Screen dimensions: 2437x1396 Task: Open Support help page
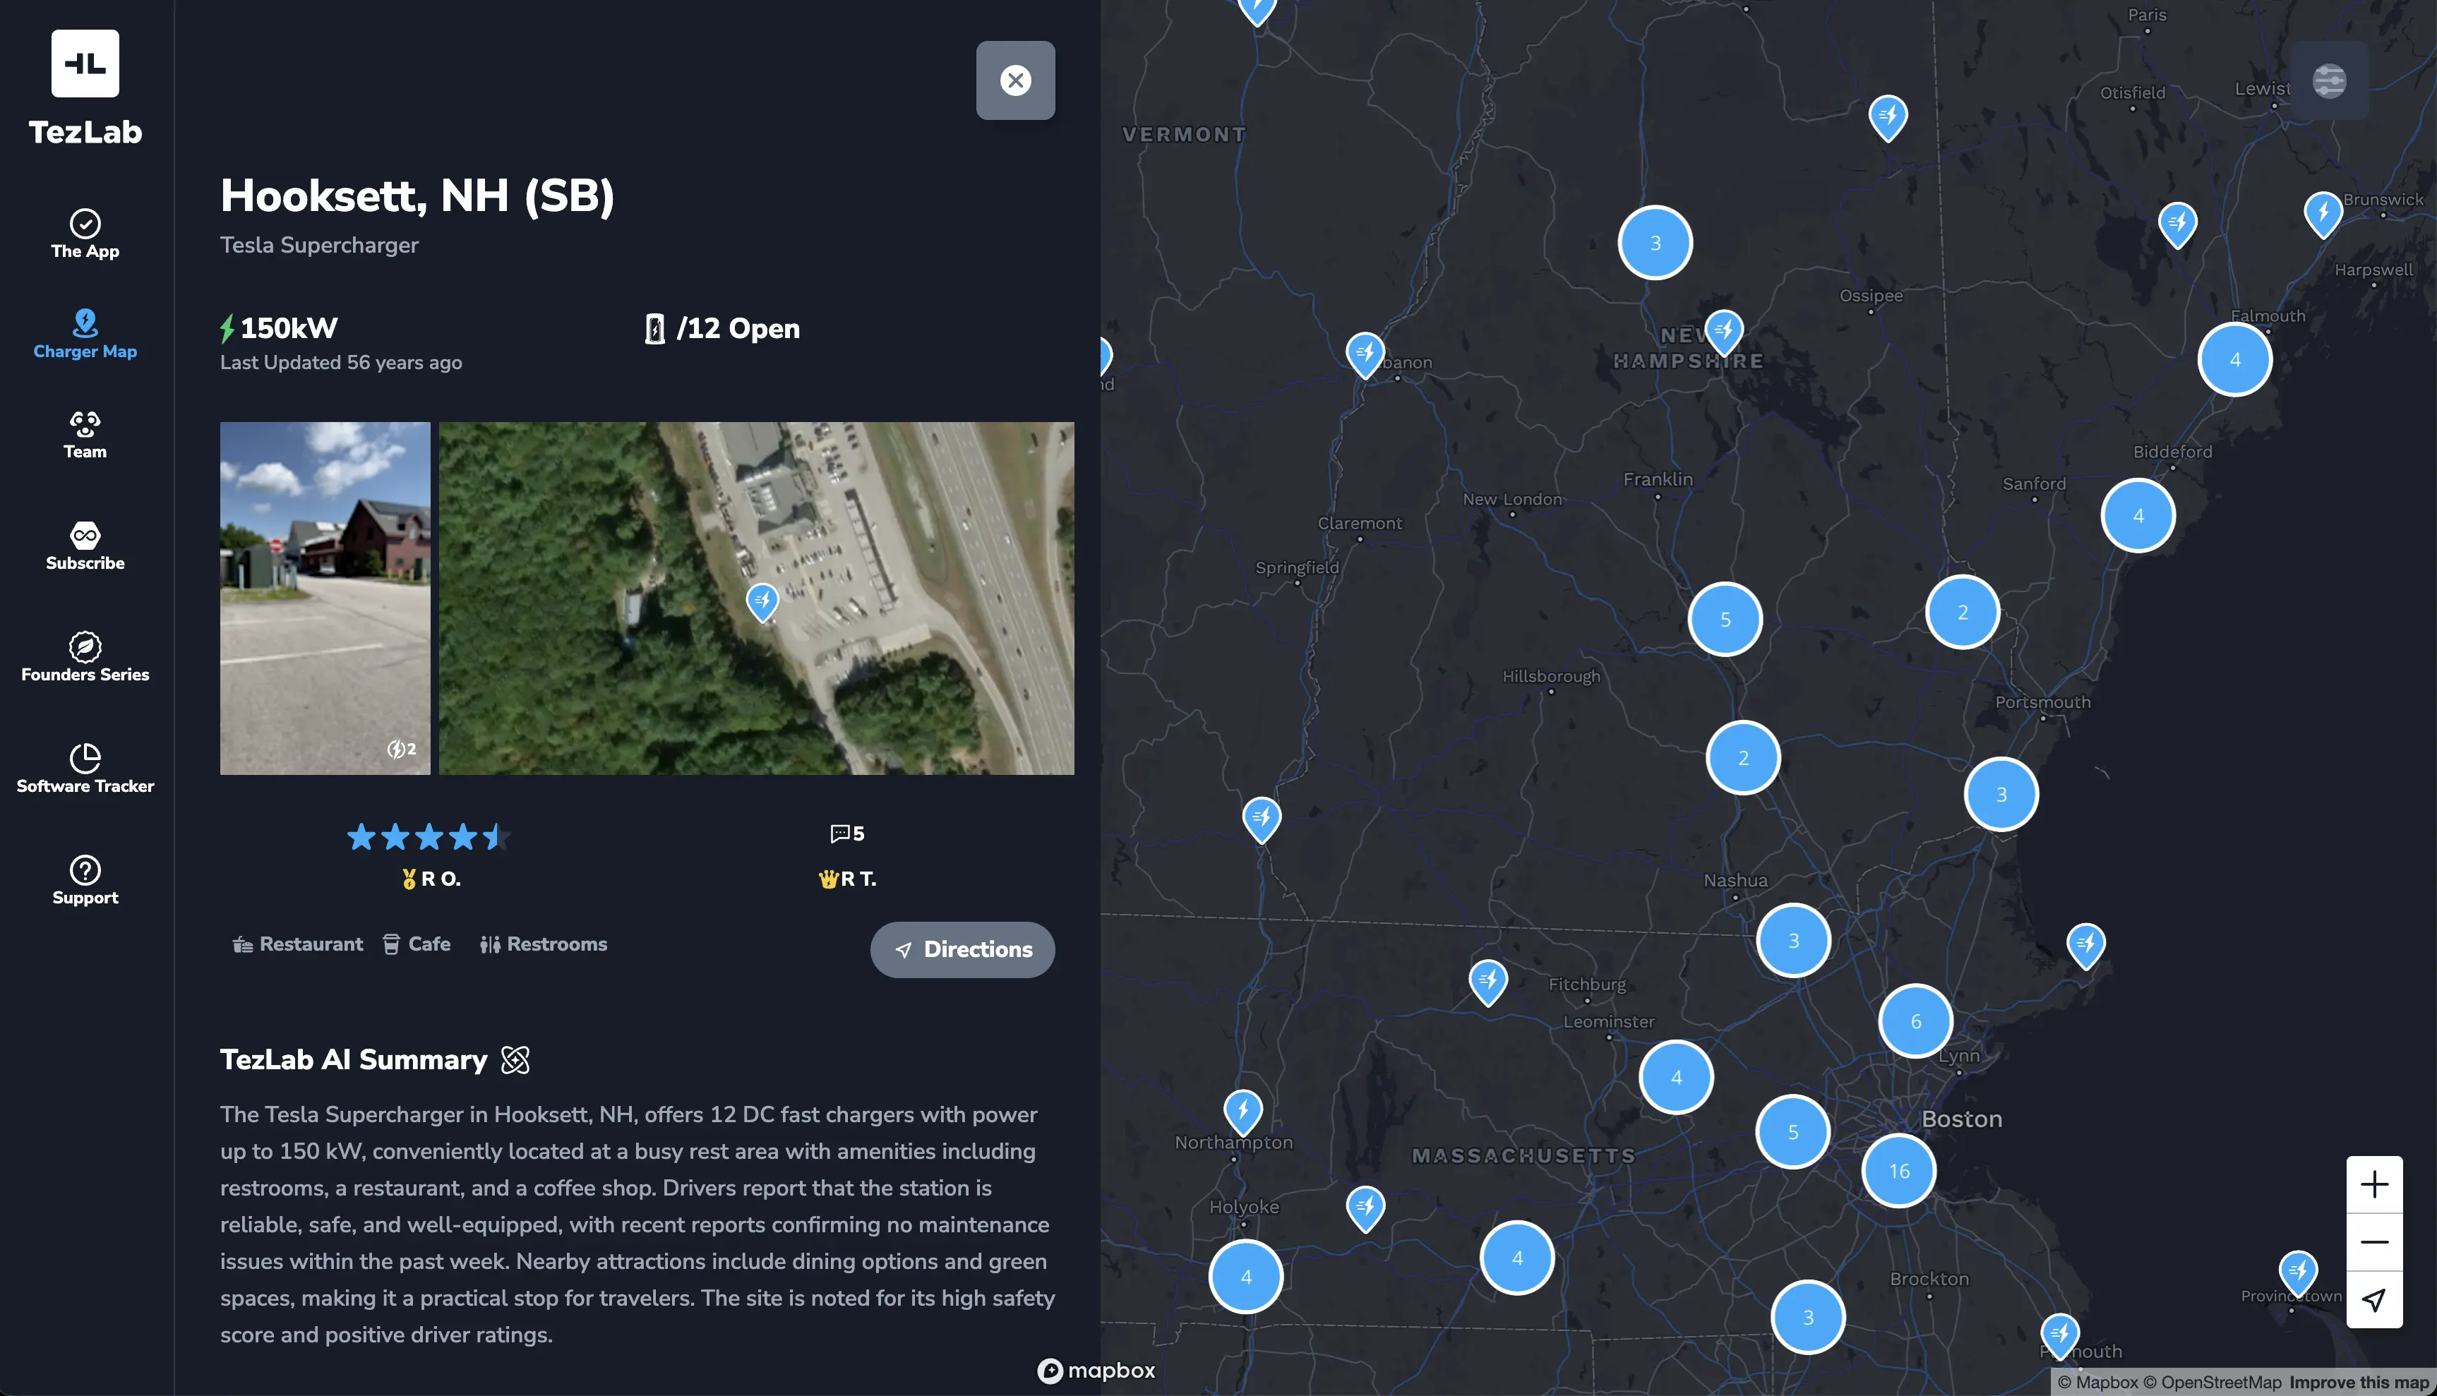(85, 880)
